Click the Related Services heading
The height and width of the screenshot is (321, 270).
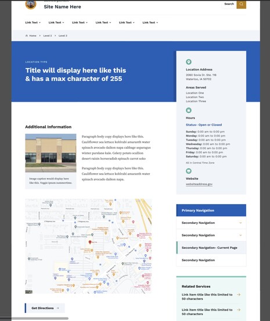196,287
